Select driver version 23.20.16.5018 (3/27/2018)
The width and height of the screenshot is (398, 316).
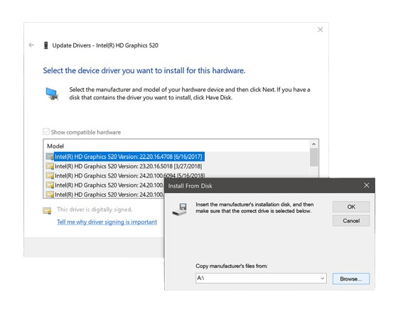(129, 166)
